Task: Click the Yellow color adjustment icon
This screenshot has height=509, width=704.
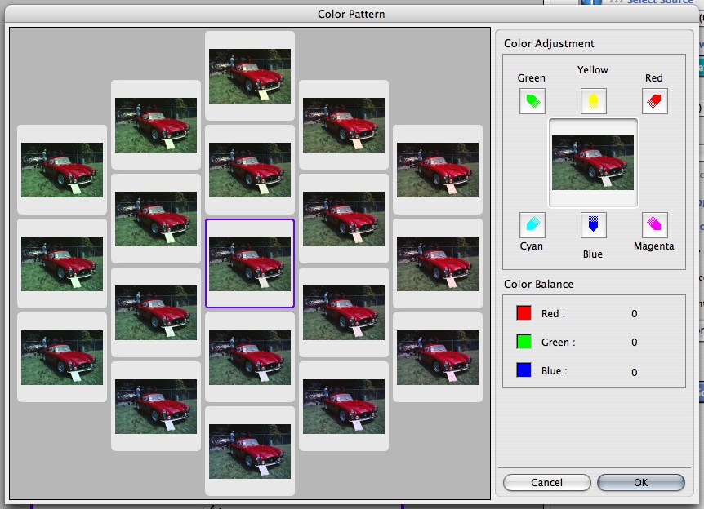Action: (593, 101)
